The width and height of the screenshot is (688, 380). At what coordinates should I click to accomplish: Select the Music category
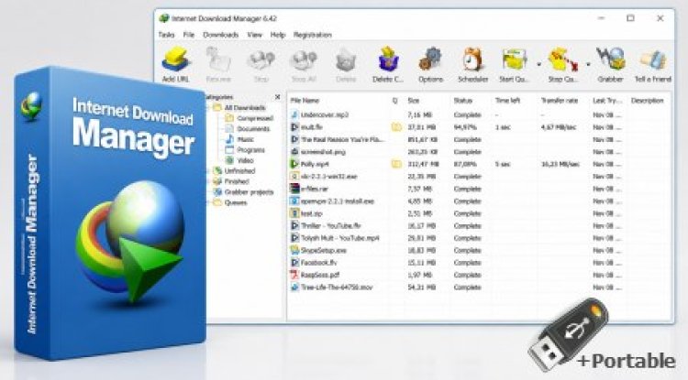245,139
